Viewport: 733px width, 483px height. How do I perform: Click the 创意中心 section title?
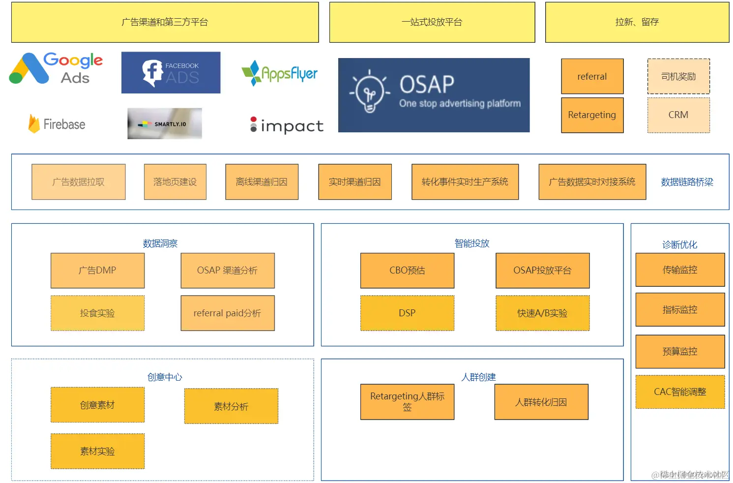click(165, 377)
